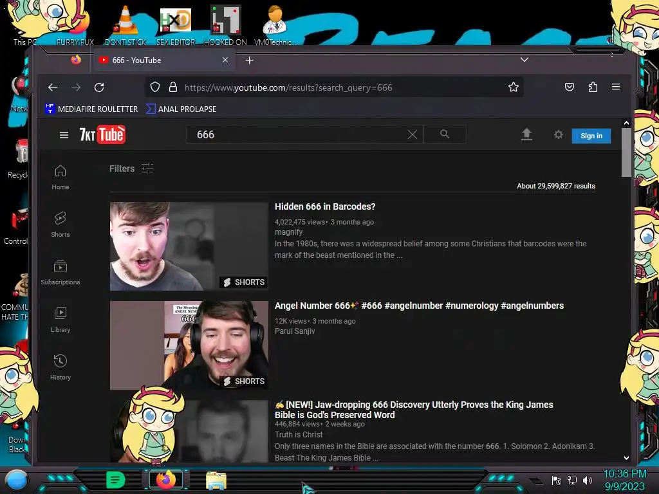This screenshot has height=494, width=659.
Task: Go back with the browser back arrow
Action: [x=53, y=87]
